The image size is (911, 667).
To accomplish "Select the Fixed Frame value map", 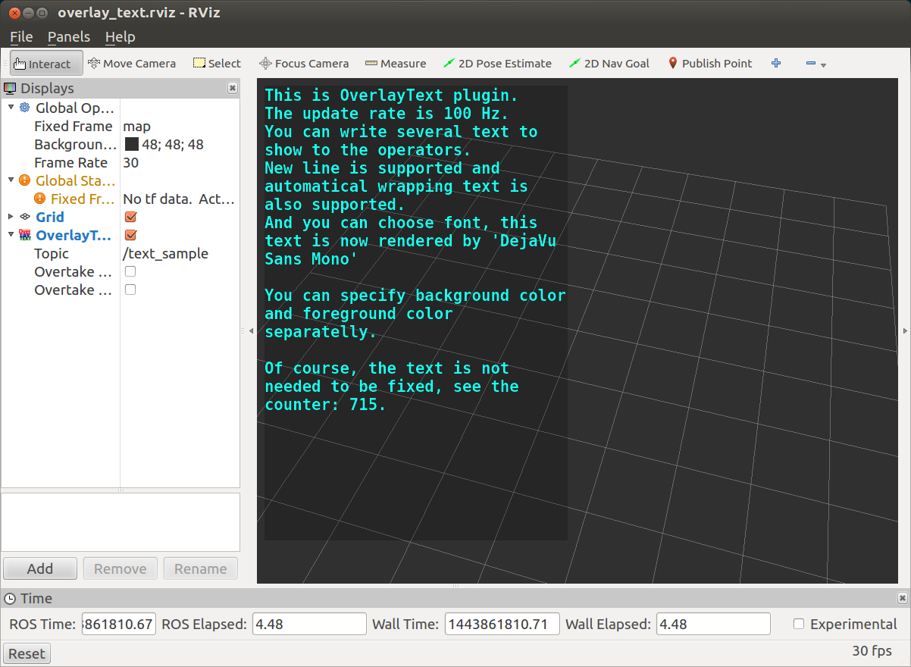I will (x=136, y=126).
